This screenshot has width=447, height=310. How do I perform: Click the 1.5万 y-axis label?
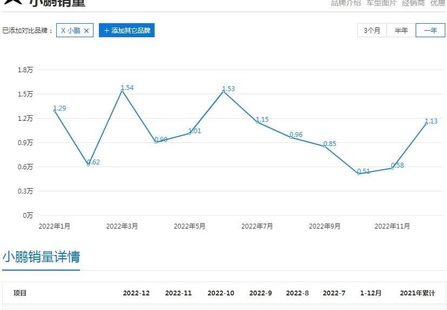click(x=25, y=94)
